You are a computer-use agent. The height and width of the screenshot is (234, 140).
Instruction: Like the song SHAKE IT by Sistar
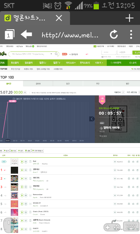115,204
